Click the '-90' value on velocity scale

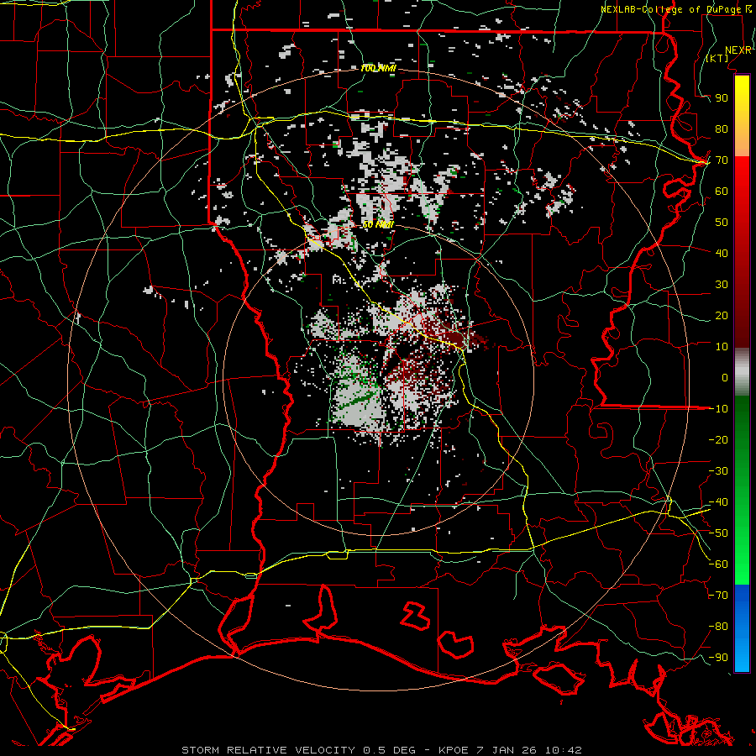point(718,658)
